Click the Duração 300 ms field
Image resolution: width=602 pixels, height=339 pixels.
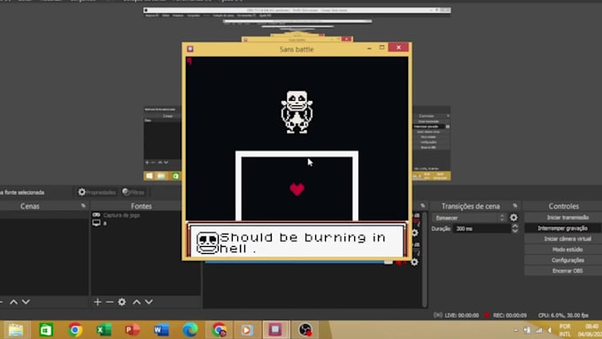click(x=482, y=228)
